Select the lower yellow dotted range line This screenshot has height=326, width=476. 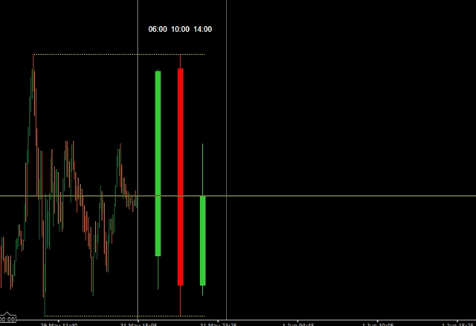click(125, 316)
